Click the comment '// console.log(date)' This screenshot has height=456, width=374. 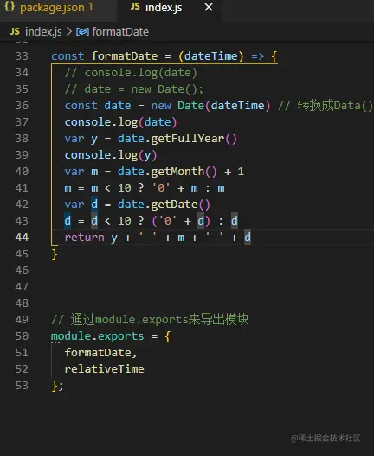coord(131,73)
